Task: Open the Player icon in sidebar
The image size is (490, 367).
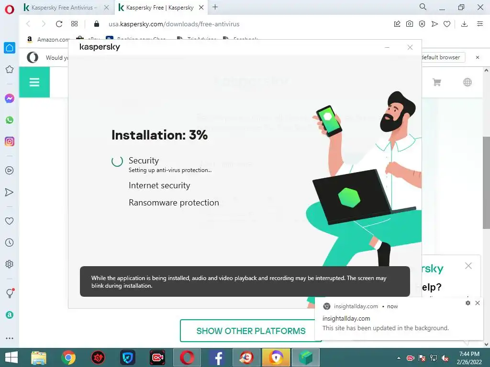Action: tap(10, 171)
